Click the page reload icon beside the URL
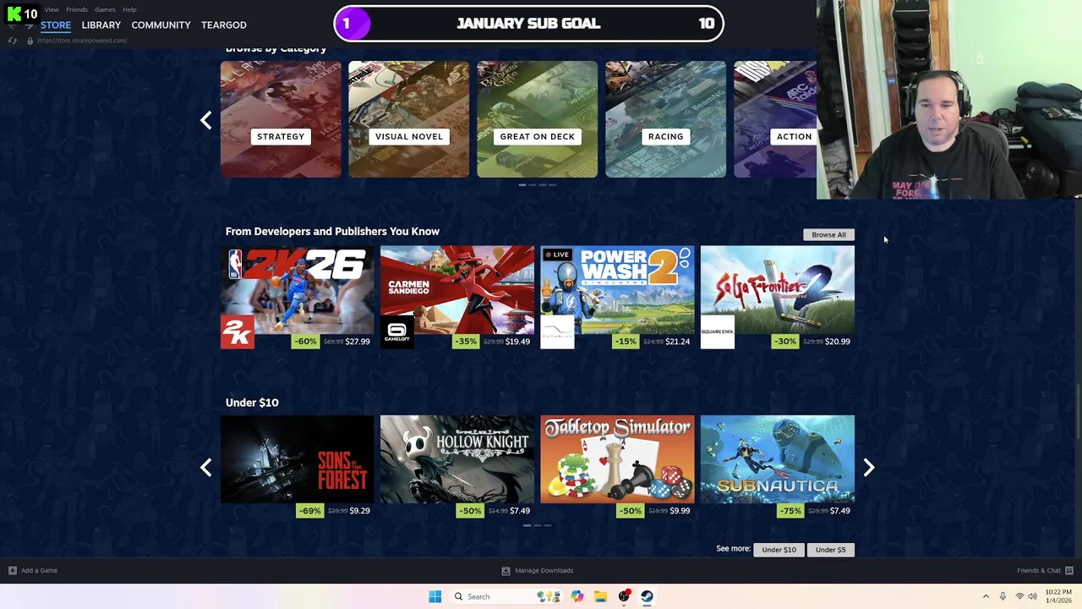The image size is (1082, 609). (13, 41)
